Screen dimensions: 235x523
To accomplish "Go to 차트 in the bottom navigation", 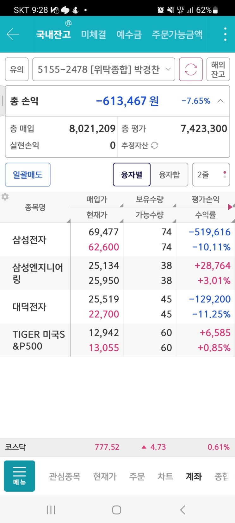I will click(165, 476).
